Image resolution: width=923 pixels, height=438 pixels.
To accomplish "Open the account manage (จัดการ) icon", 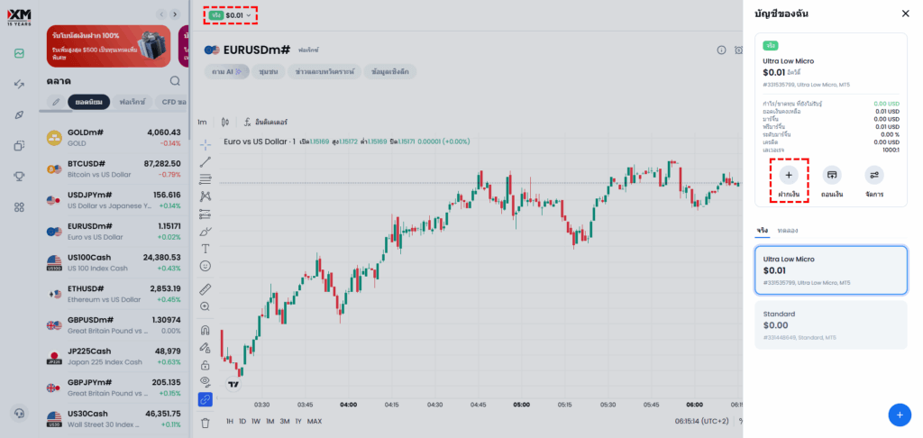I will click(873, 176).
